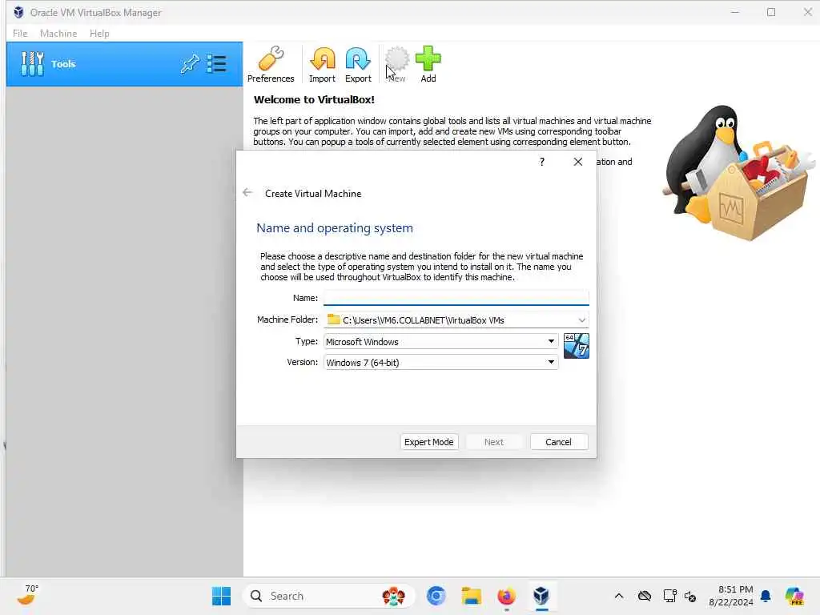Open the weather widget showing 70°
The width and height of the screenshot is (820, 615).
pyautogui.click(x=26, y=595)
